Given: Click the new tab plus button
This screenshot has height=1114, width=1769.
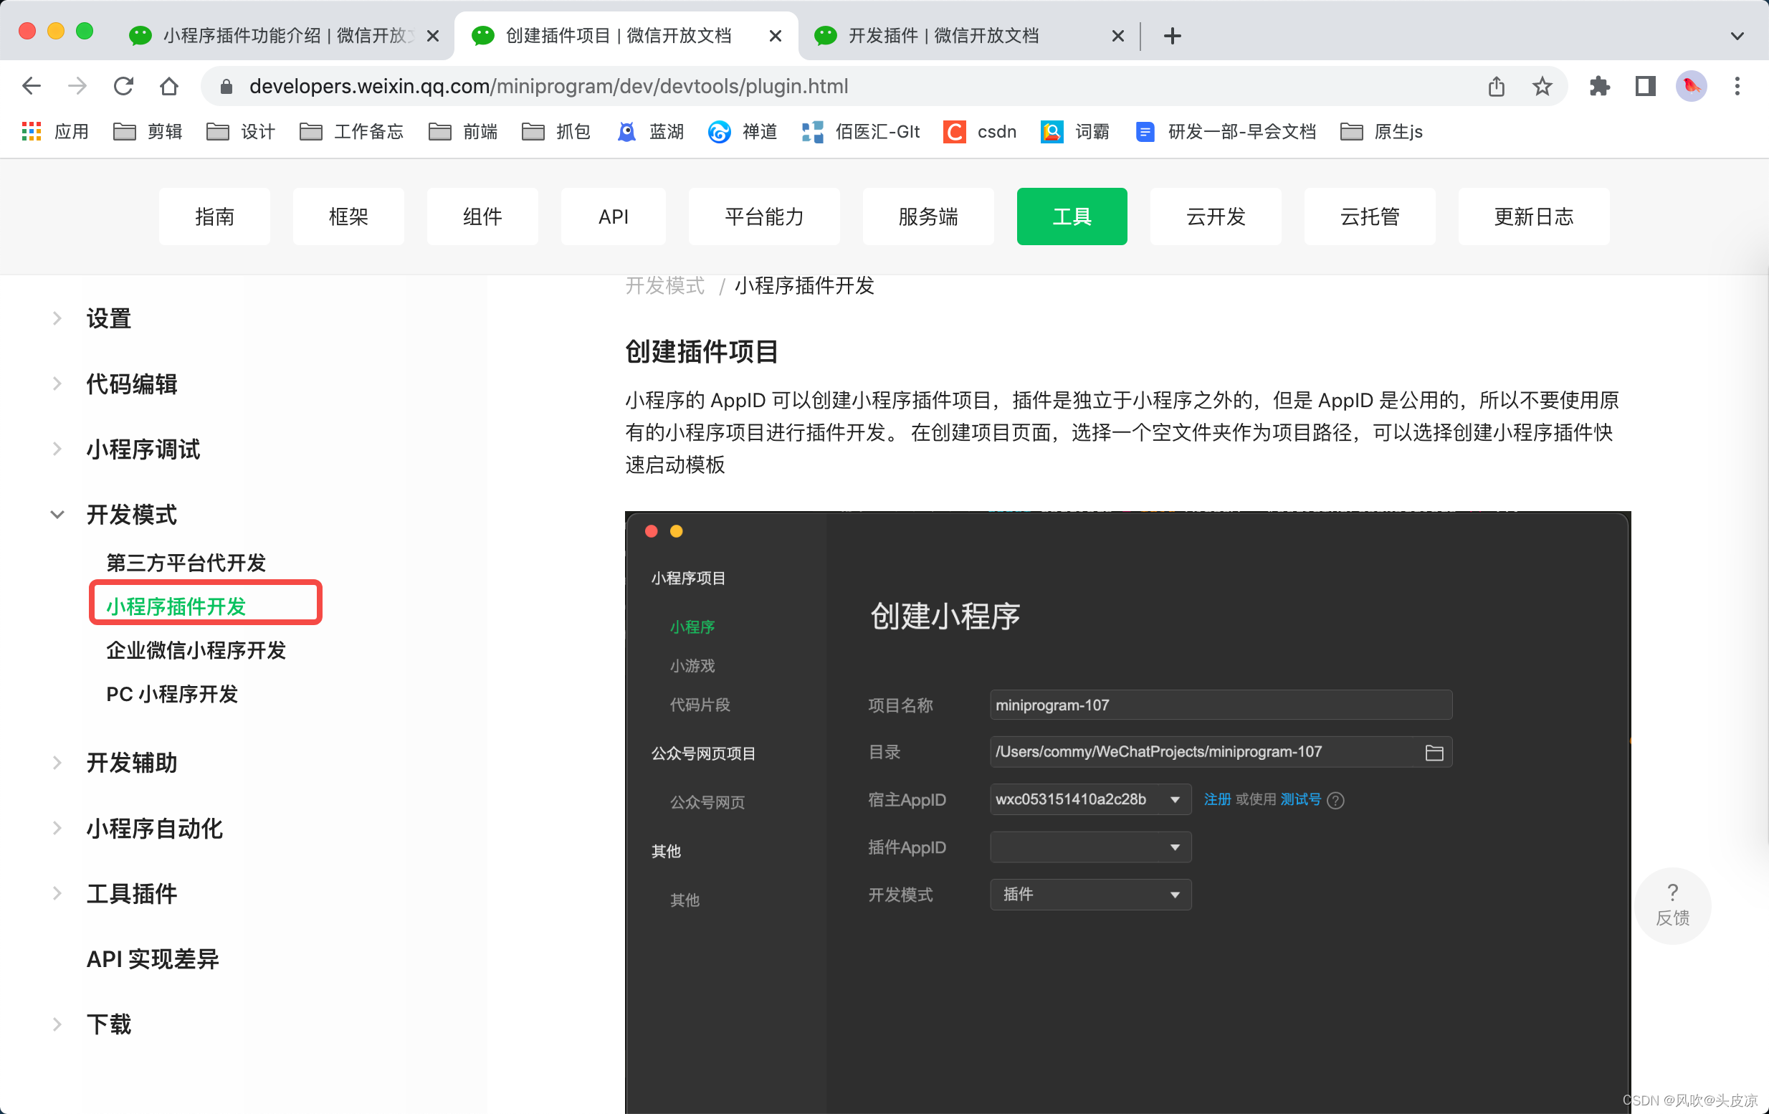Looking at the screenshot, I should (1173, 35).
